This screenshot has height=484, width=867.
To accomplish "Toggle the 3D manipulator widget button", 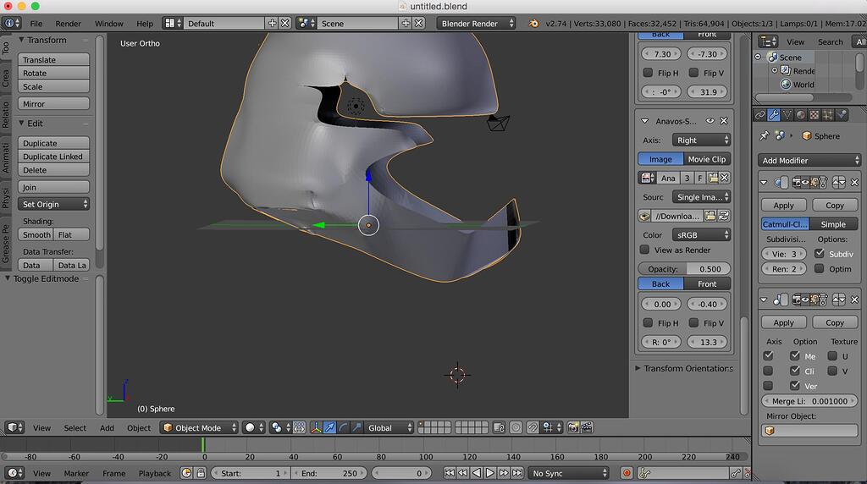I will click(x=316, y=427).
